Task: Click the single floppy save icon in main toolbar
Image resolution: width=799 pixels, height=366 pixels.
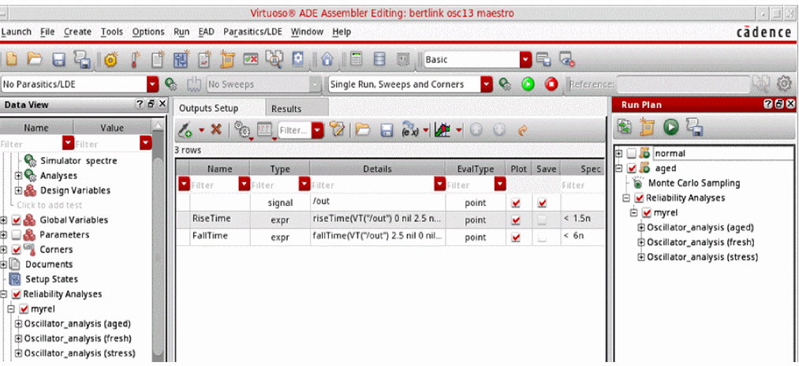Action: click(x=58, y=60)
